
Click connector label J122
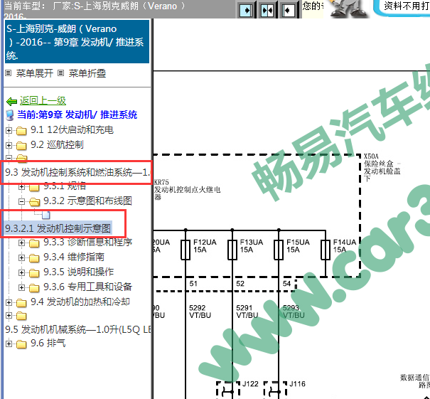(x=250, y=383)
